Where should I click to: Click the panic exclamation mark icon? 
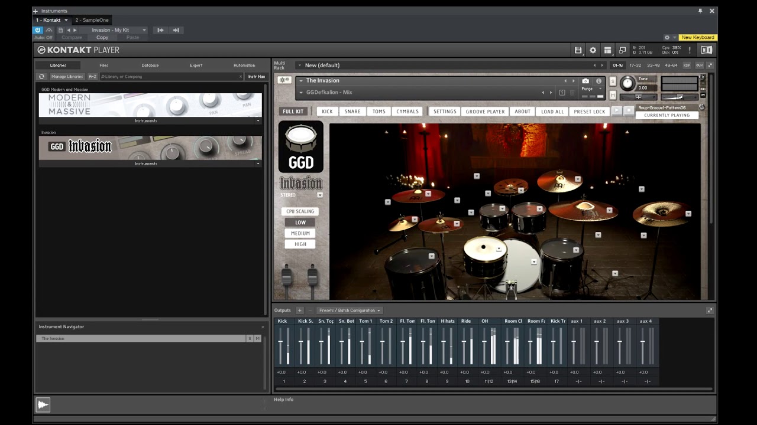(x=690, y=50)
